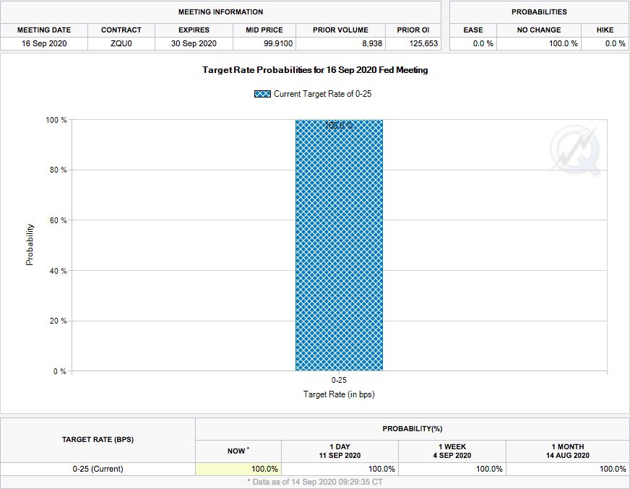This screenshot has width=630, height=489.
Task: Click the 40 % y-axis tick label
Action: coord(59,271)
